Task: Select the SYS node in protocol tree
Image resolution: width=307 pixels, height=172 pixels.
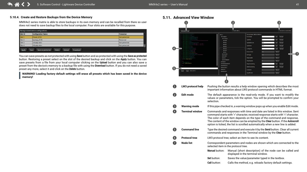Action: click(x=223, y=69)
